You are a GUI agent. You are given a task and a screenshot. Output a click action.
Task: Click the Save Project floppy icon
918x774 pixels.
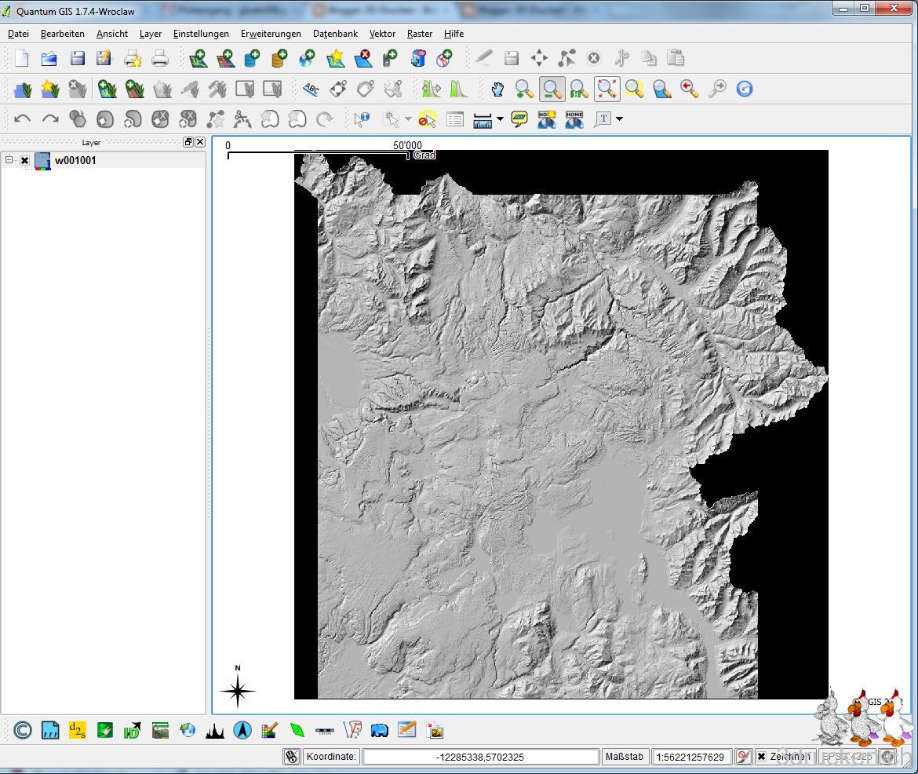[77, 58]
